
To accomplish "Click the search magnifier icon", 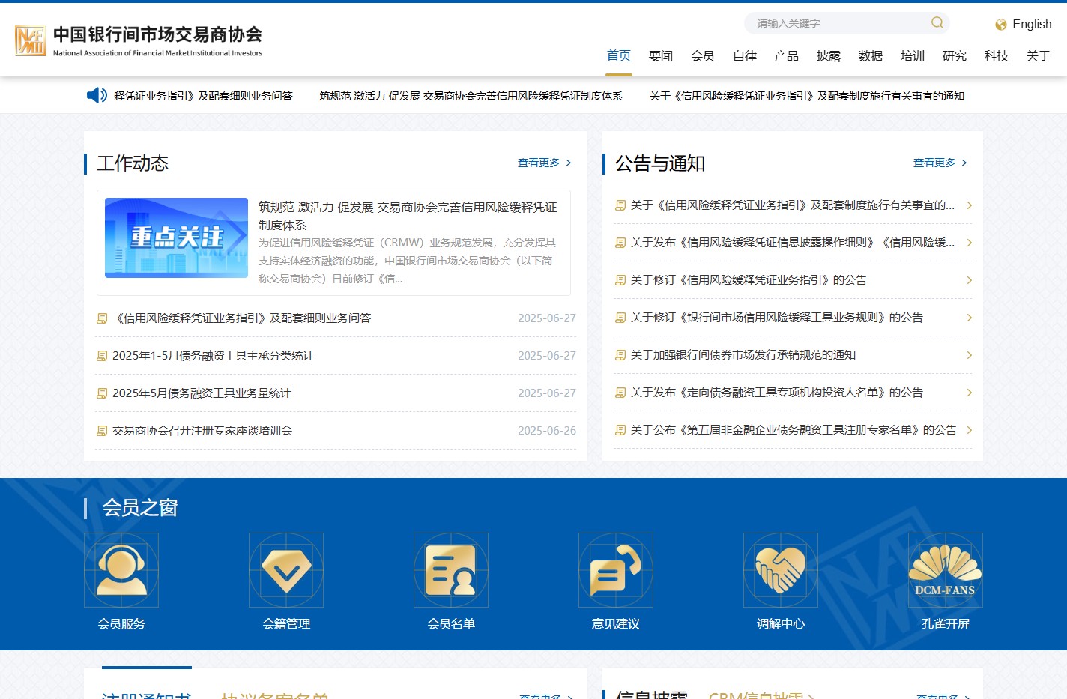I will [937, 23].
